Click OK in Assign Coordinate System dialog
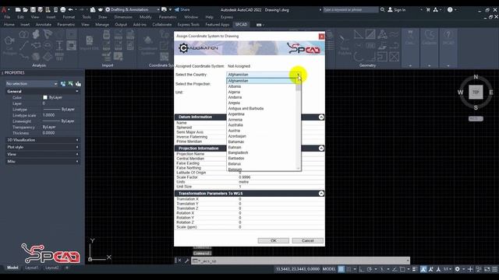Viewport: 499px width, 280px height. point(274,240)
